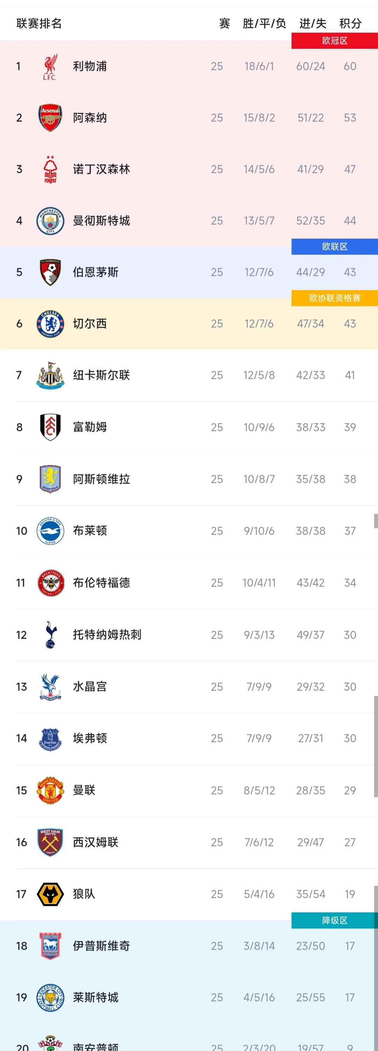Click the blue 欧联区 zone label

[334, 247]
